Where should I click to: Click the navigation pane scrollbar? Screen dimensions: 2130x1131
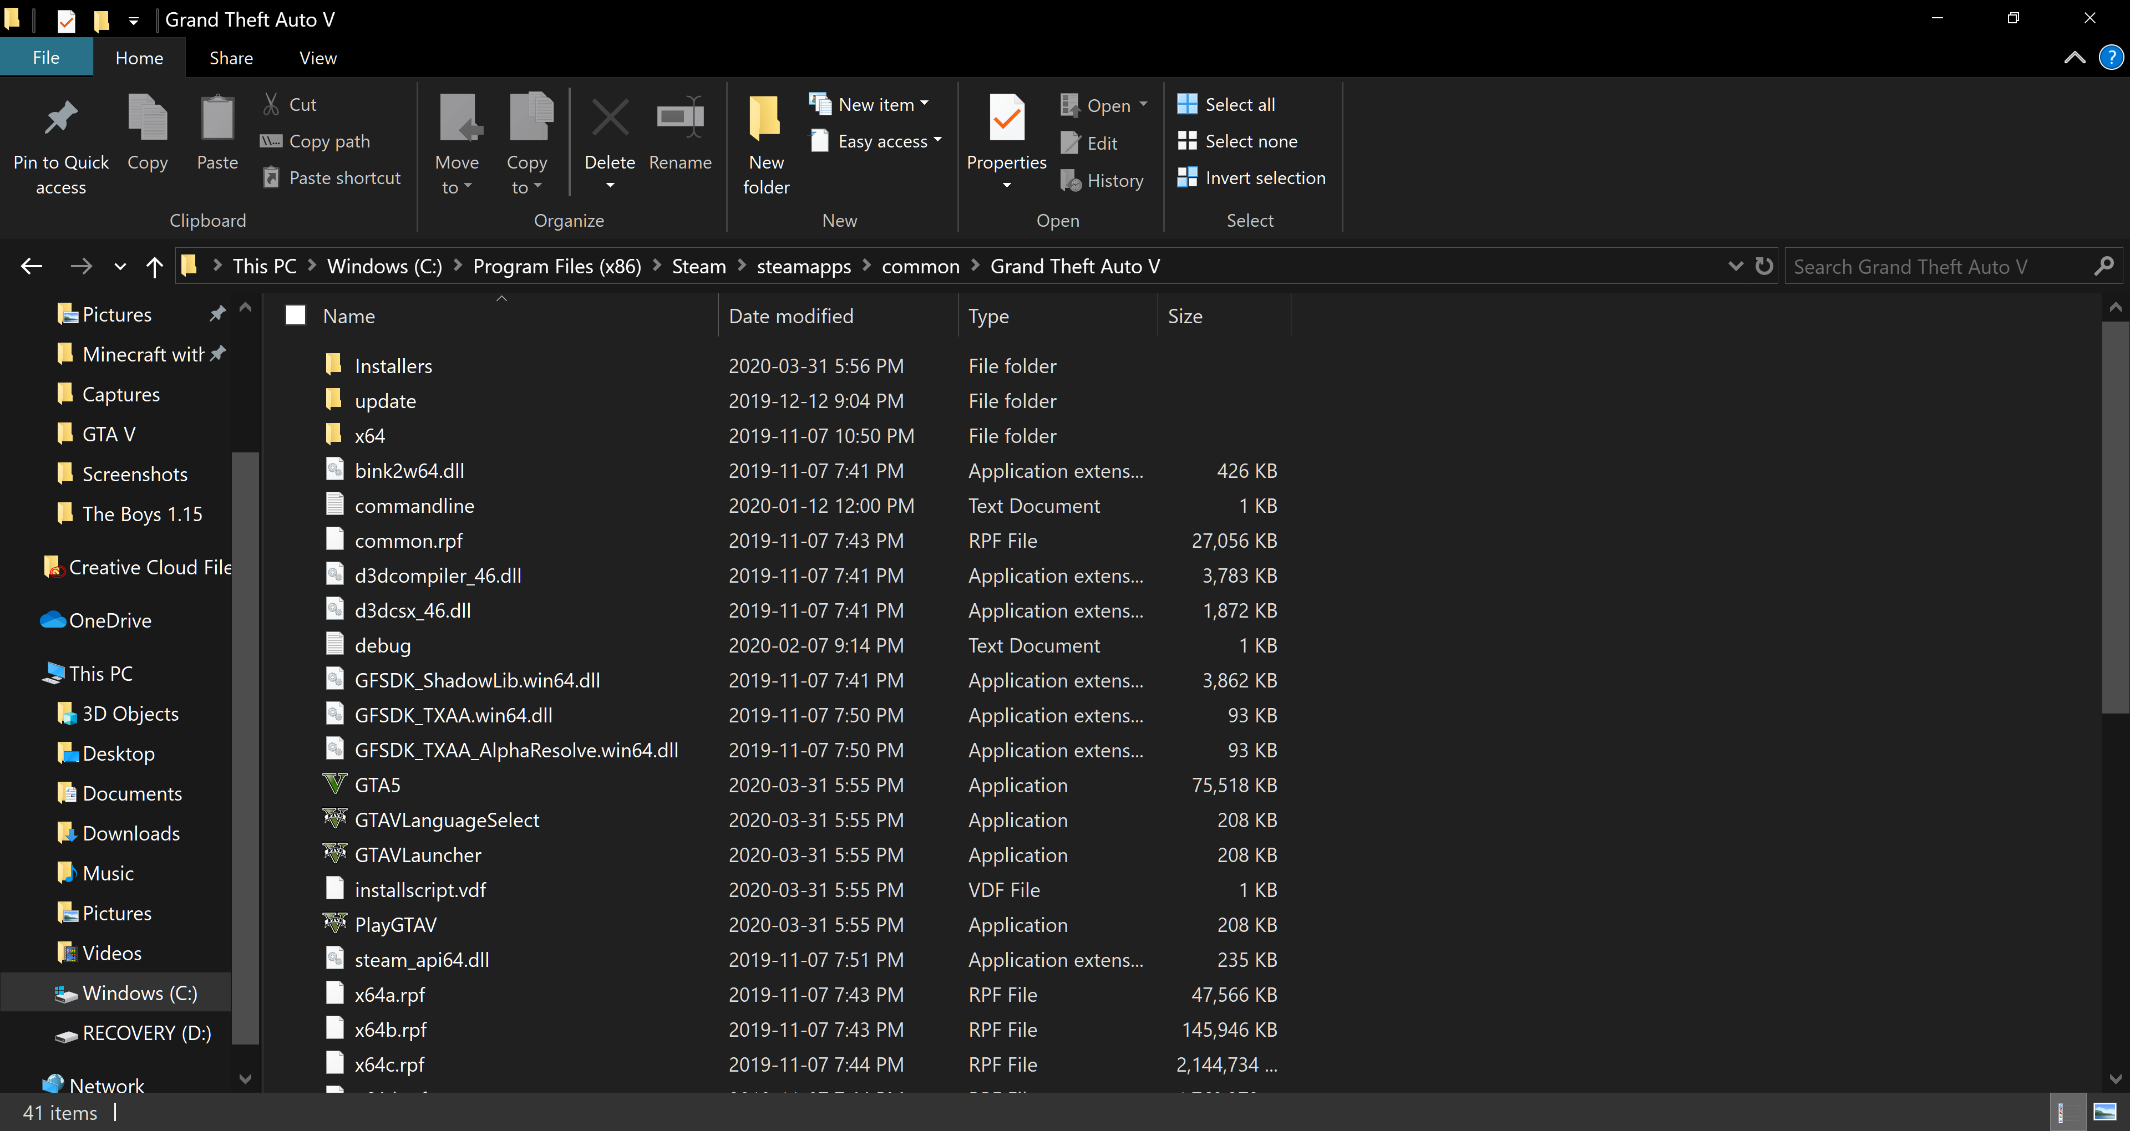pyautogui.click(x=245, y=748)
